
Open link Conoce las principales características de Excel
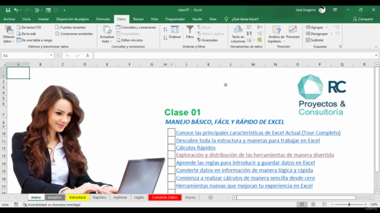258,133
